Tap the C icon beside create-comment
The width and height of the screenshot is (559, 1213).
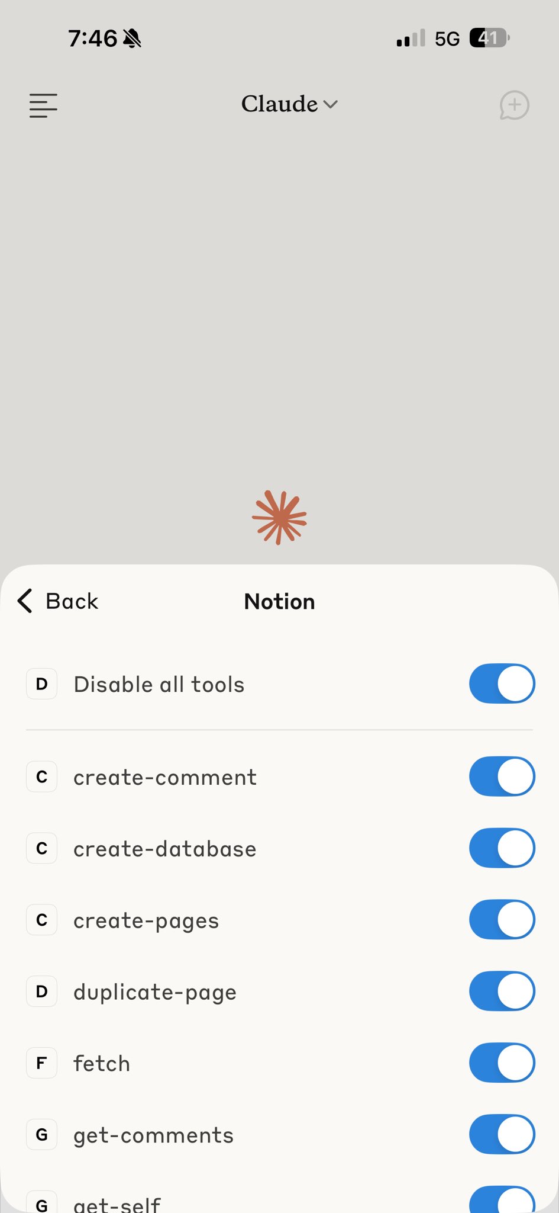coord(41,777)
